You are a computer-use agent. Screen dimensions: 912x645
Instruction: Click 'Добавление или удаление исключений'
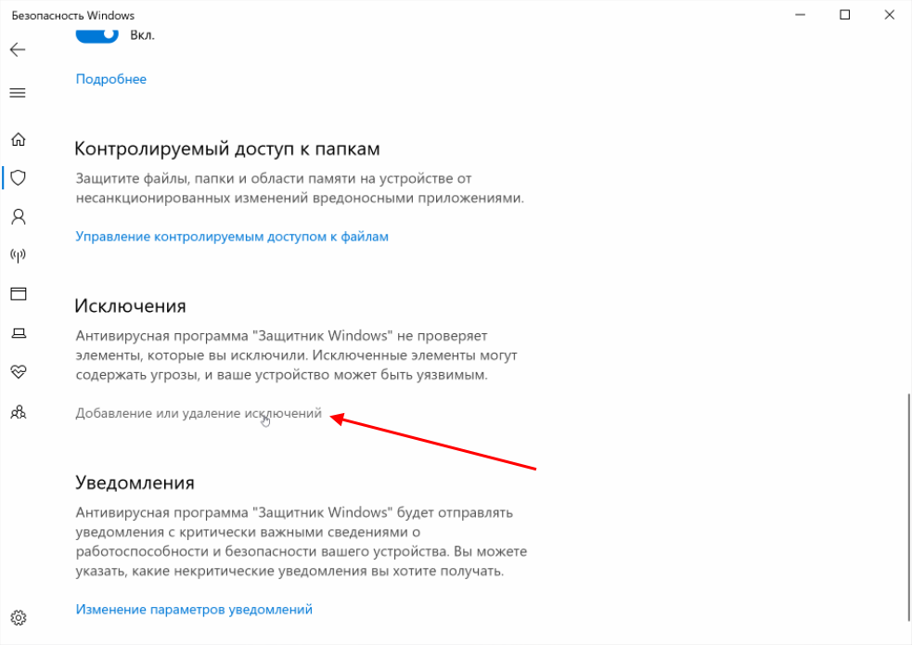point(199,414)
